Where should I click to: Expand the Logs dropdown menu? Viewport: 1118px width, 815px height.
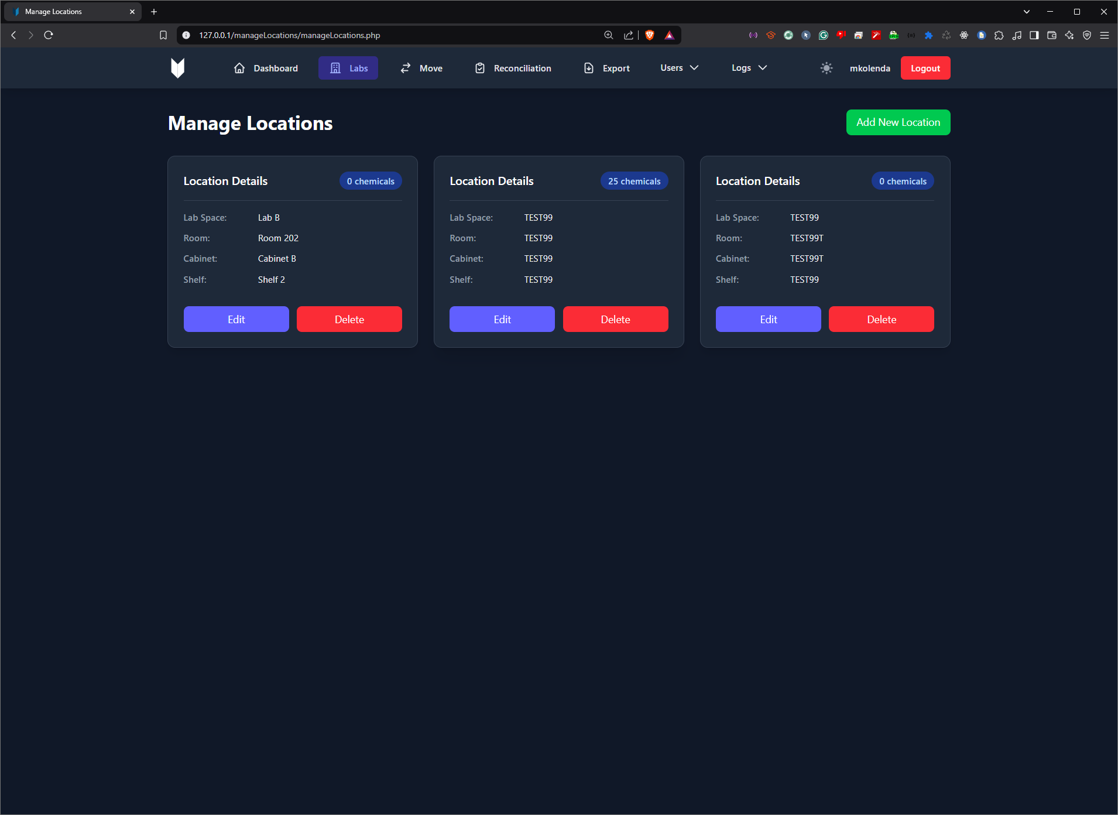pyautogui.click(x=749, y=68)
